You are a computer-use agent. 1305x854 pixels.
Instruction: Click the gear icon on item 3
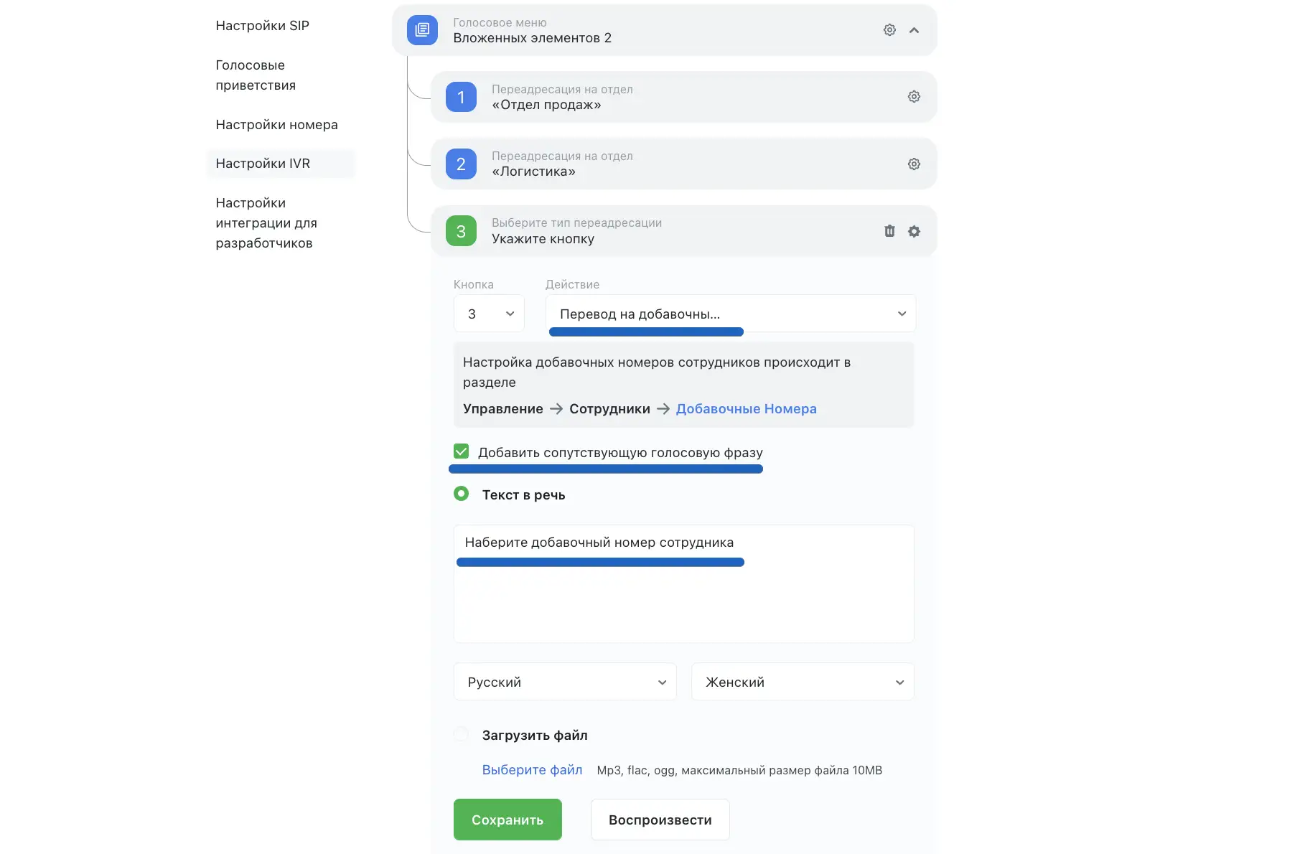point(914,231)
